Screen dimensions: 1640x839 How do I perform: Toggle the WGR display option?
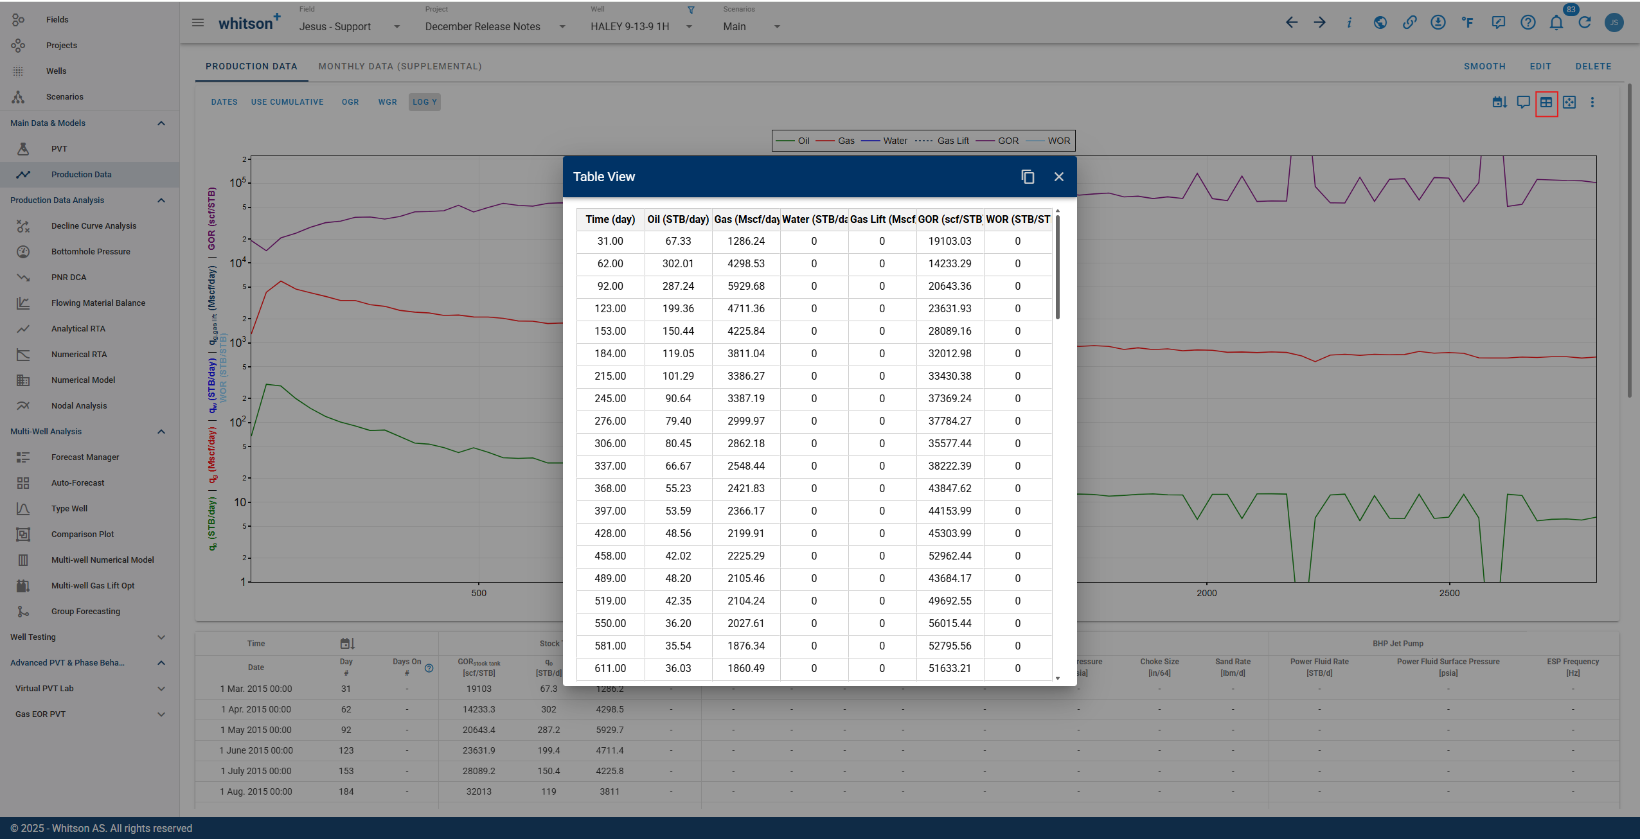click(387, 102)
